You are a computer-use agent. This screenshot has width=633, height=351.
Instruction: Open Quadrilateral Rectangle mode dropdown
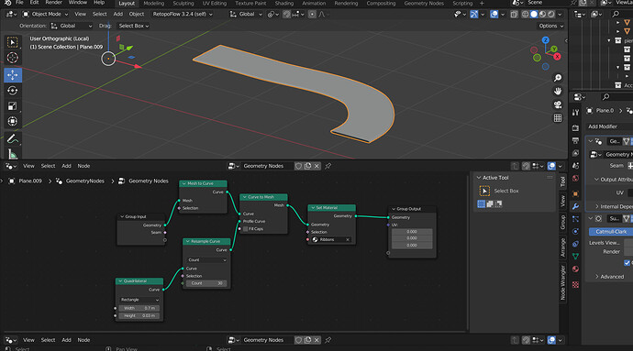[139, 300]
